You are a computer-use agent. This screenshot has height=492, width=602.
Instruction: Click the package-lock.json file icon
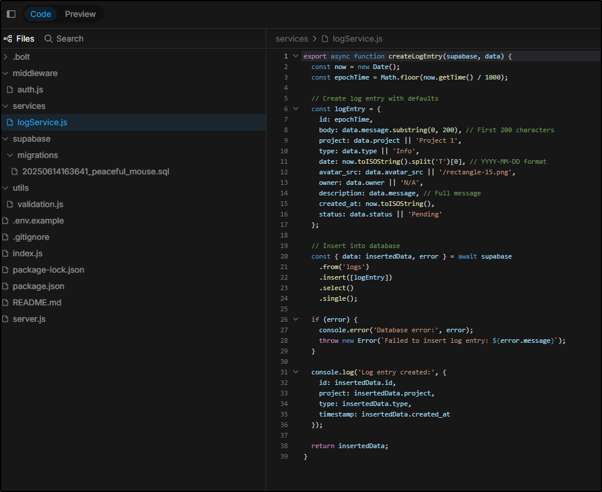pyautogui.click(x=5, y=270)
